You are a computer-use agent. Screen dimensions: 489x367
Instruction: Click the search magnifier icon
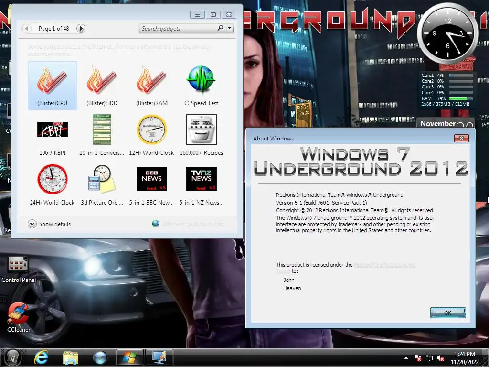pos(220,28)
